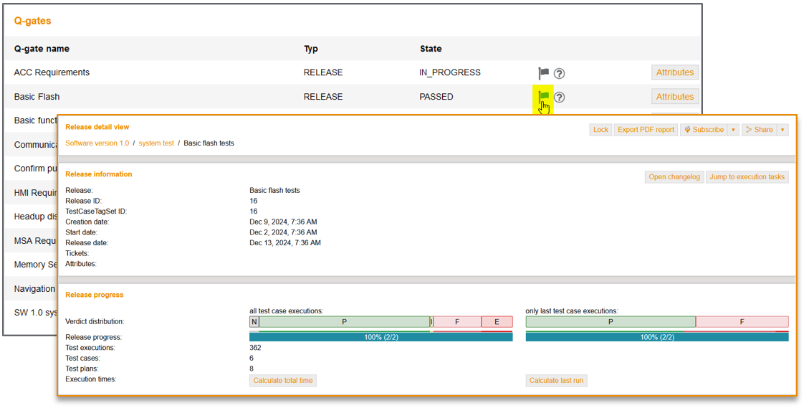Click Attributes button for Basic Flash

pos(674,97)
